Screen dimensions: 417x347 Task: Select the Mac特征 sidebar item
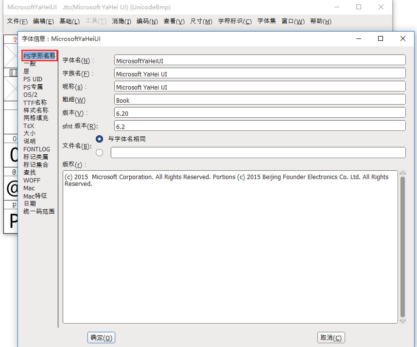(35, 196)
